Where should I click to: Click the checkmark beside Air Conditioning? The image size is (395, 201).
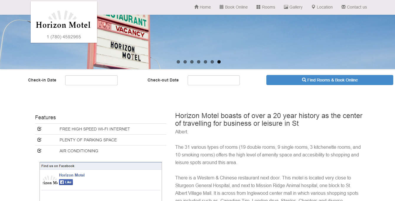39,151
